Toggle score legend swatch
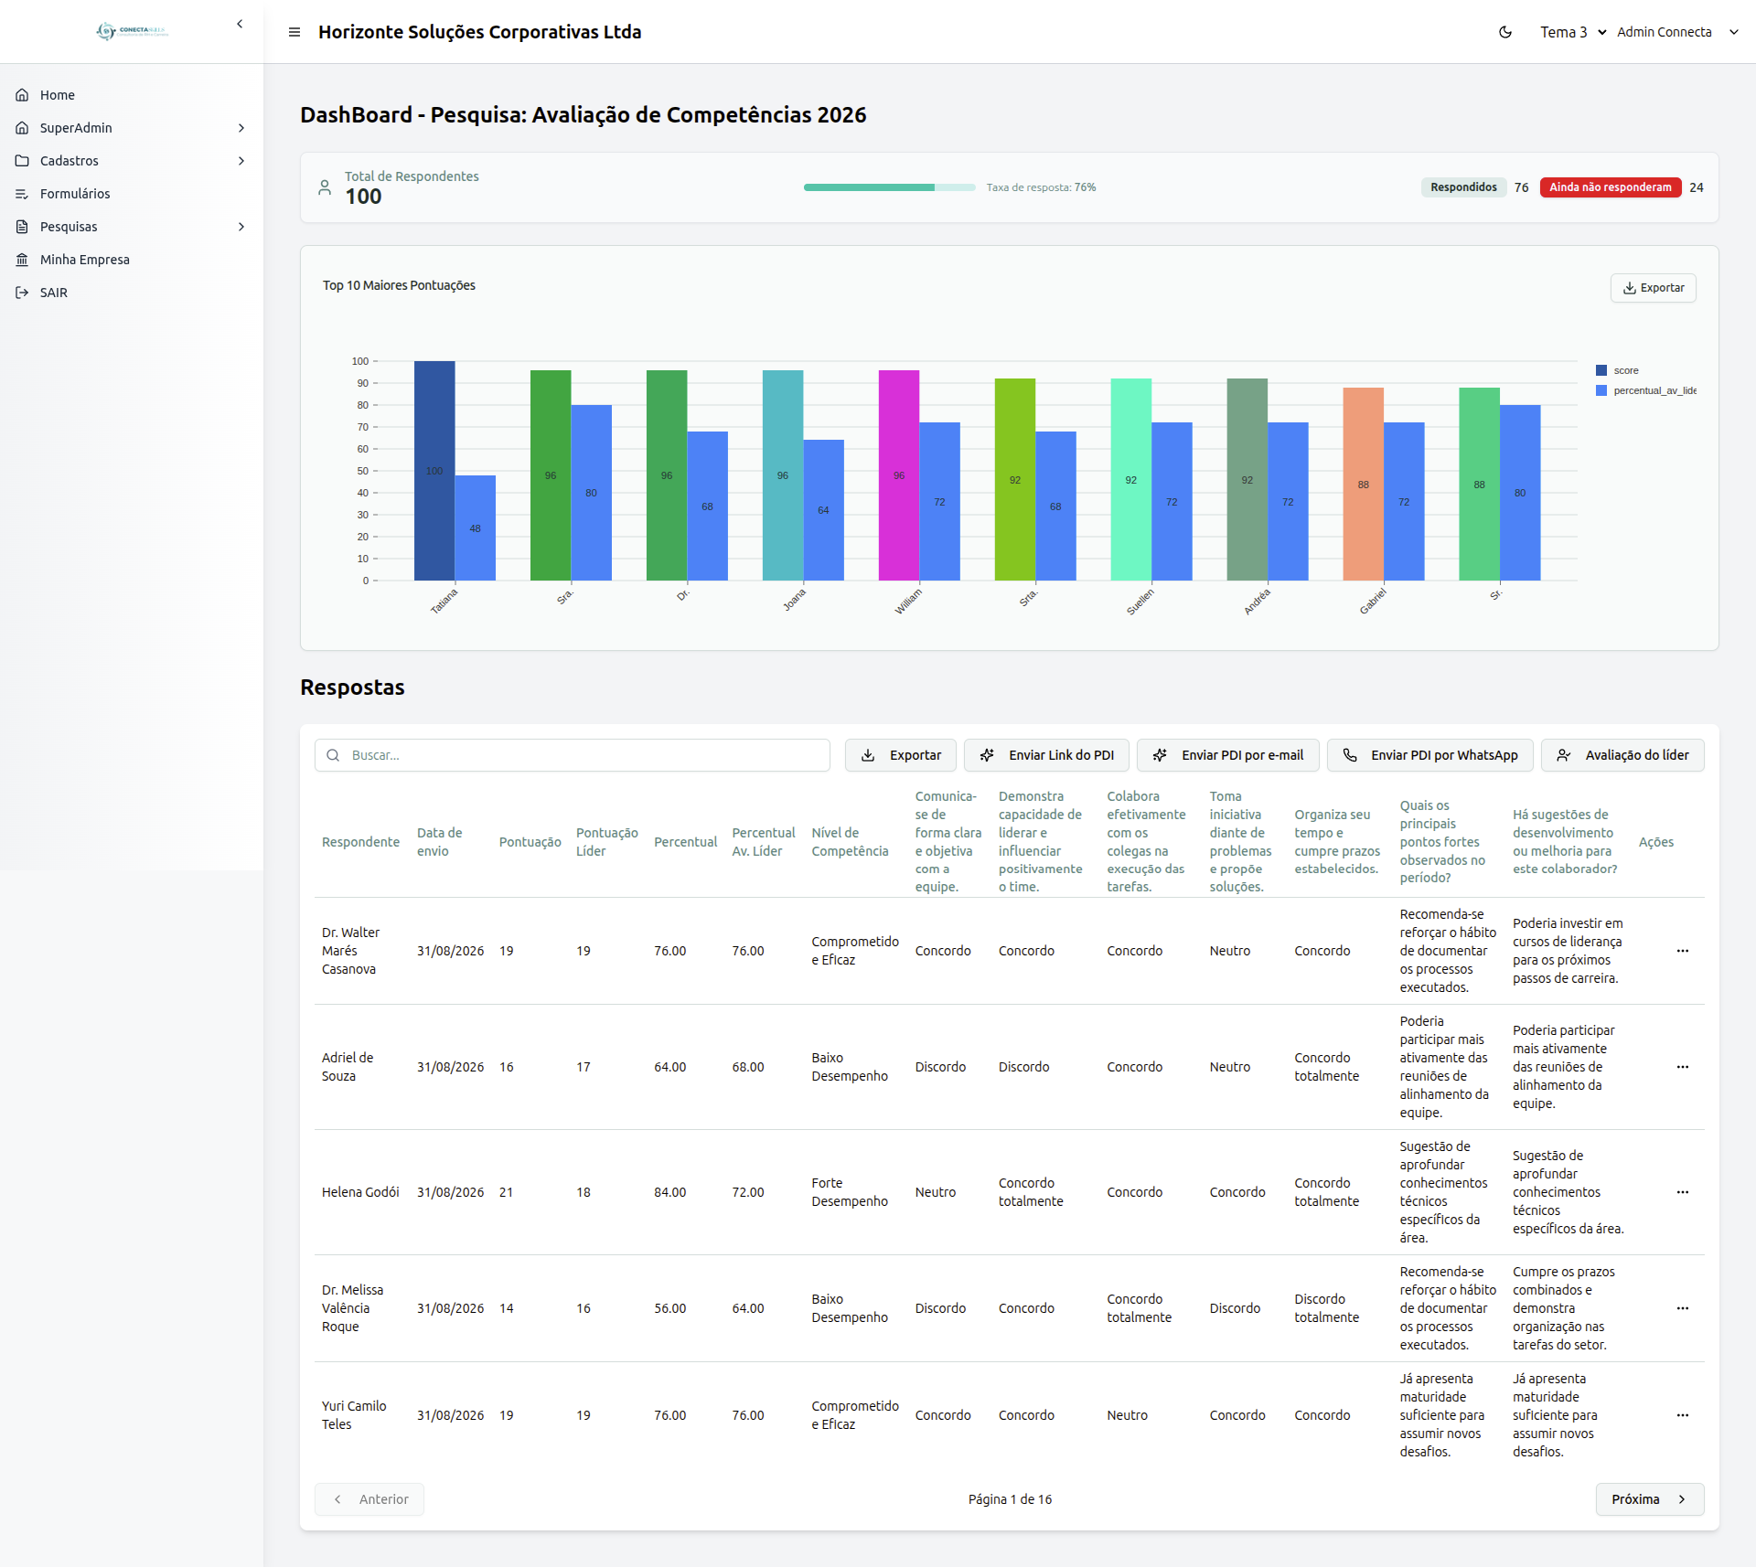 1601,370
